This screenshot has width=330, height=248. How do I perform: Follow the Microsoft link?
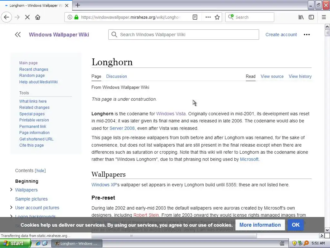[x=249, y=159]
